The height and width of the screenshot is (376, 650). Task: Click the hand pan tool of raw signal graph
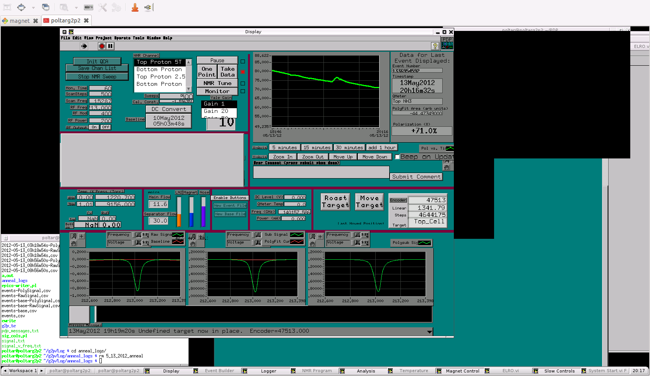[74, 243]
